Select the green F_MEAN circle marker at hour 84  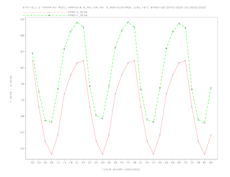tap(211, 88)
